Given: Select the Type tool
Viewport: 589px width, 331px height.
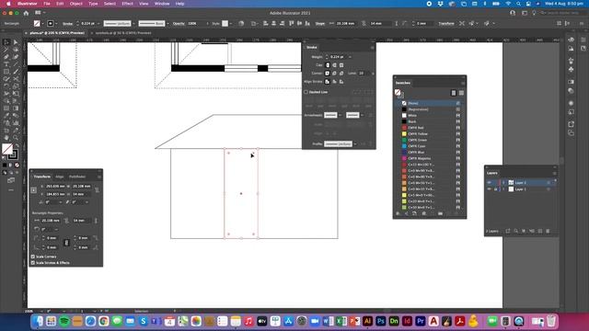Looking at the screenshot, I should 6,64.
